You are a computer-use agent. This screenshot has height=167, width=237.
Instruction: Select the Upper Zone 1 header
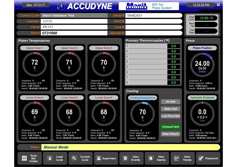click(35, 48)
